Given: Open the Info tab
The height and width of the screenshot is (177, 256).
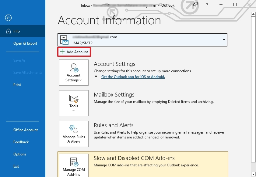Looking at the screenshot, I should coord(23,31).
